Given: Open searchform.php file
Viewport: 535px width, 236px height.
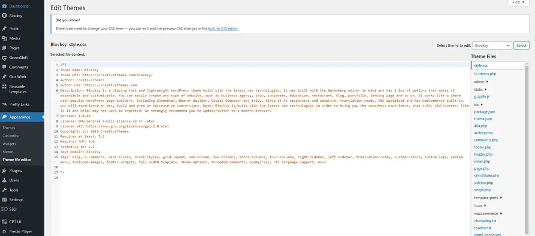Looking at the screenshot, I should (486, 176).
